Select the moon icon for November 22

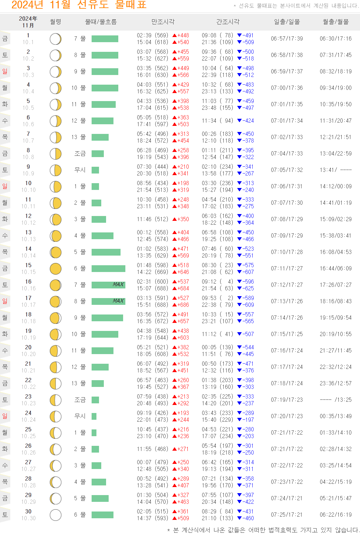tap(56, 384)
